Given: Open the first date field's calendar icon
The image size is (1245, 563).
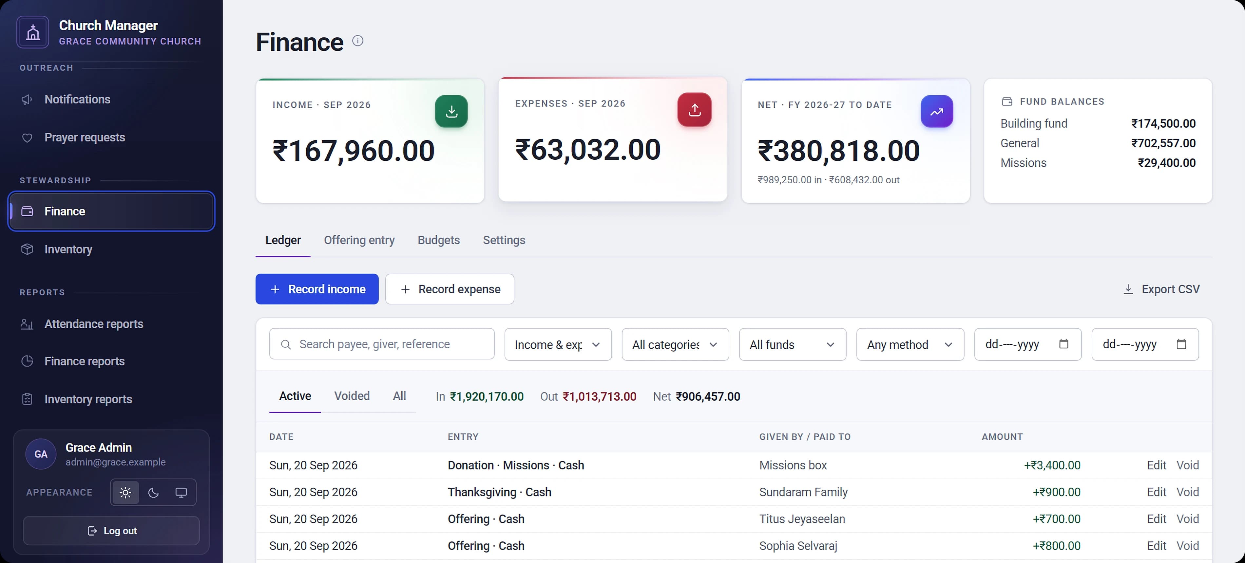Looking at the screenshot, I should point(1064,344).
